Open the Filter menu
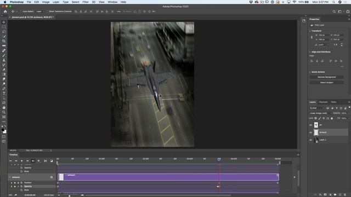This screenshot has height=197, width=351. pos(86,2)
